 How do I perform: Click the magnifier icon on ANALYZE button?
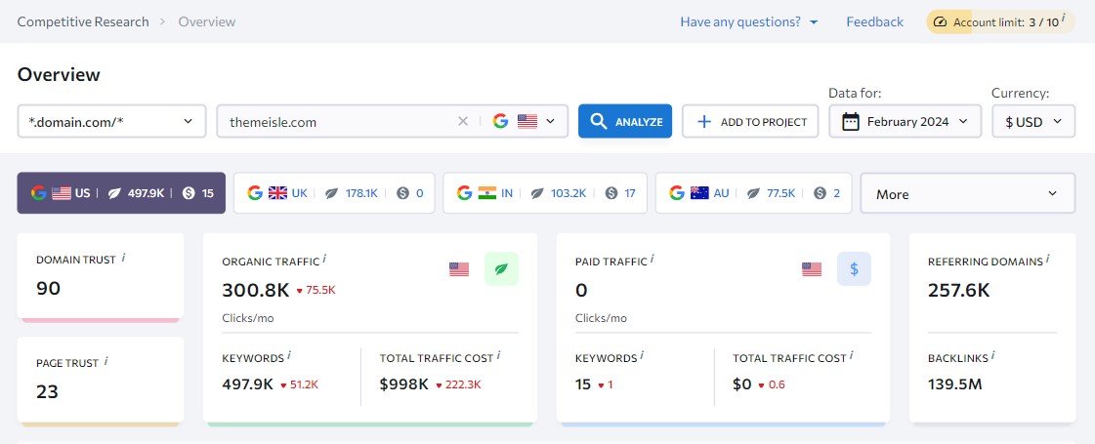(599, 121)
